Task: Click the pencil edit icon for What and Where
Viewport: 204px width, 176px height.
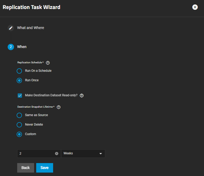Action: tap(11, 28)
